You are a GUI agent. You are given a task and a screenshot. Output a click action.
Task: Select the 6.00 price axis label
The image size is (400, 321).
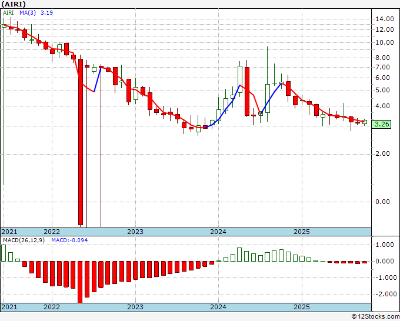(x=382, y=78)
